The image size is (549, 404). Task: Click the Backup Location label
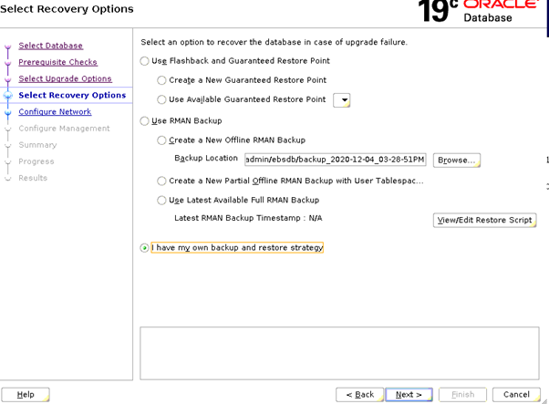click(x=206, y=159)
